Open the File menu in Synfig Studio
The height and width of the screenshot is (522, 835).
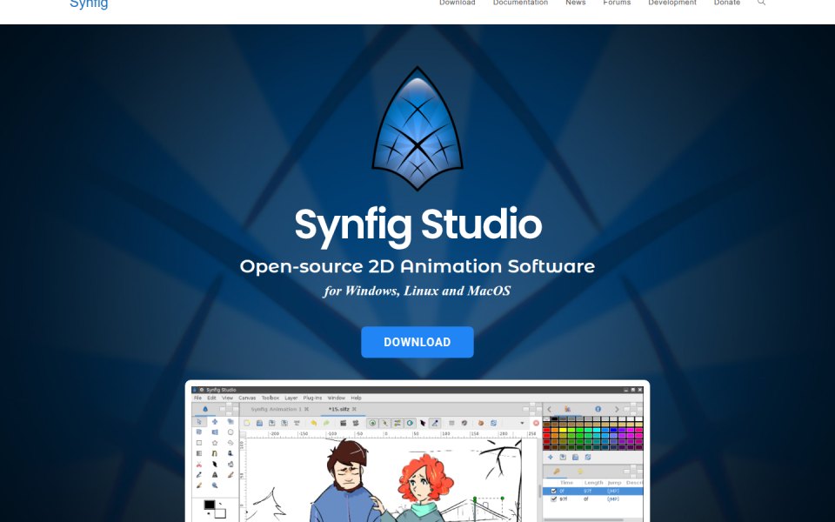point(197,398)
